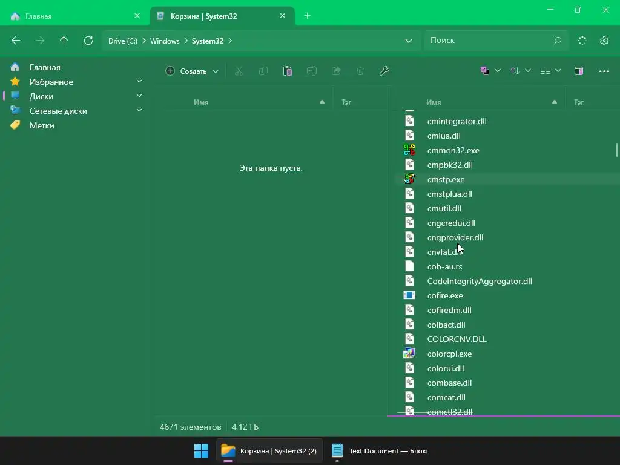The image size is (620, 465).
Task: Click the share icon in toolbar
Action: 336,71
